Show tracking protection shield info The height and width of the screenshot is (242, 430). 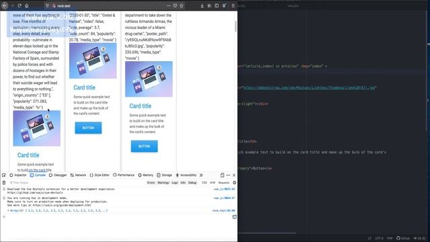[x=48, y=5]
